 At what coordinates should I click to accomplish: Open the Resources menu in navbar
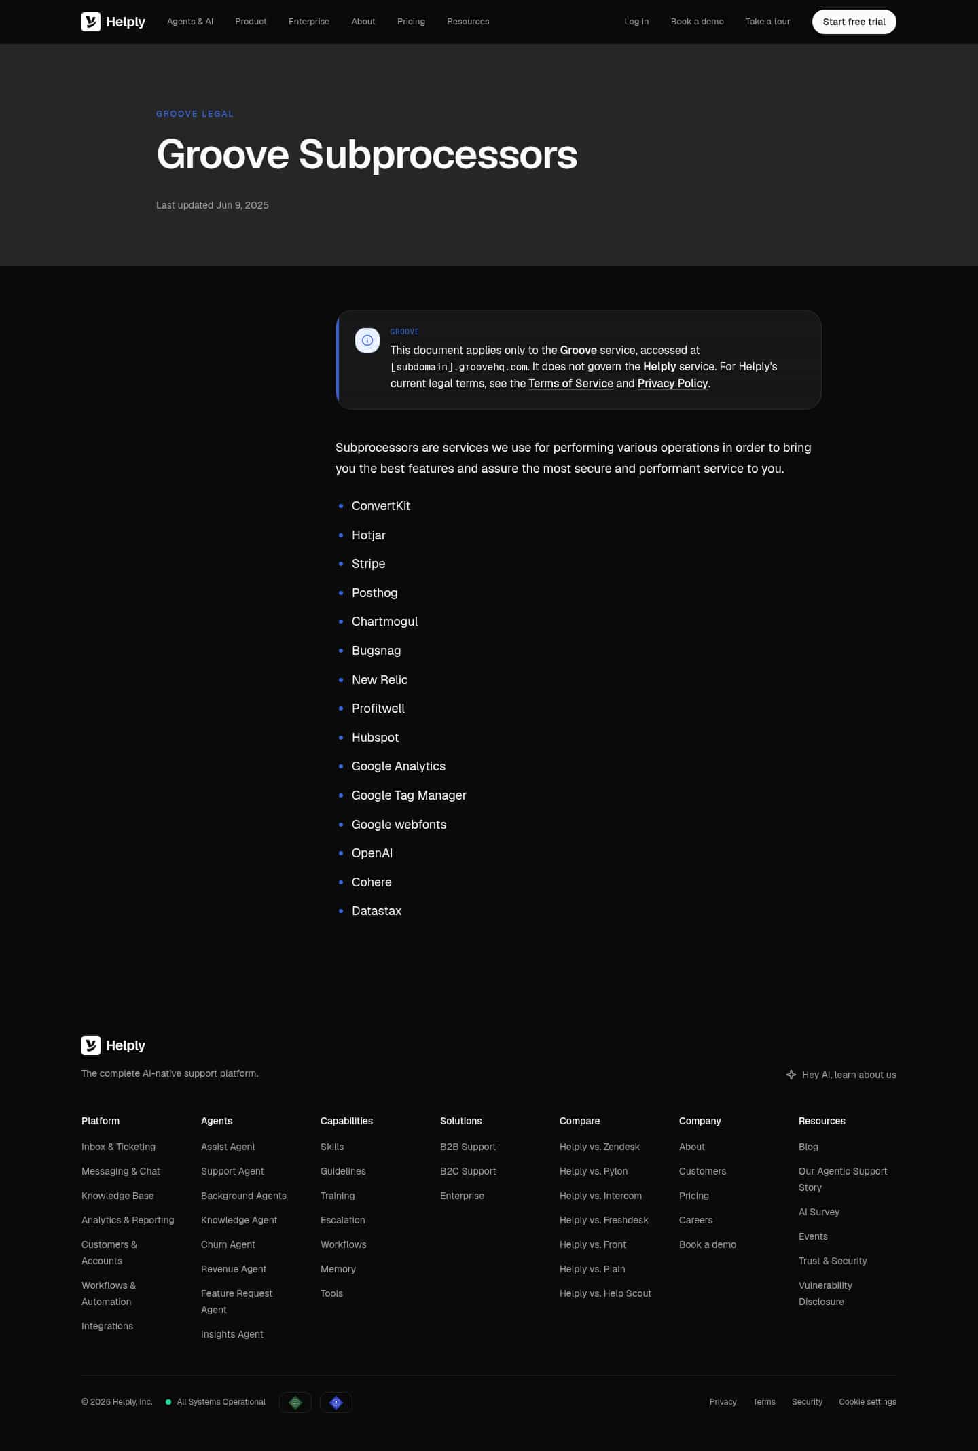point(468,22)
